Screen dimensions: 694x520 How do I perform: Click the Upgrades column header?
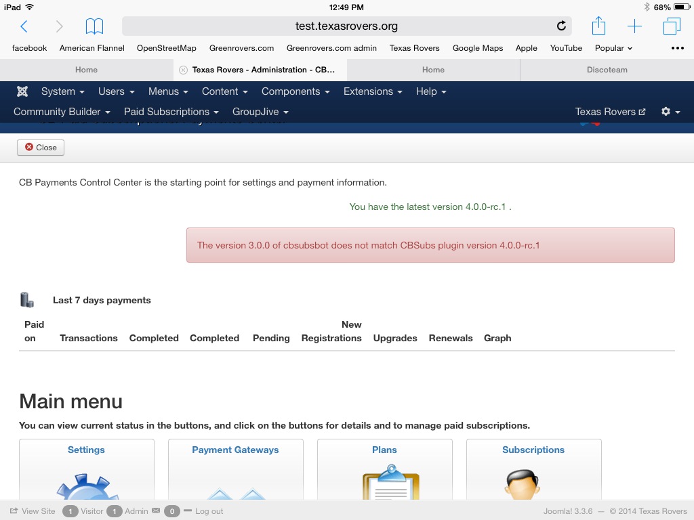pos(395,339)
